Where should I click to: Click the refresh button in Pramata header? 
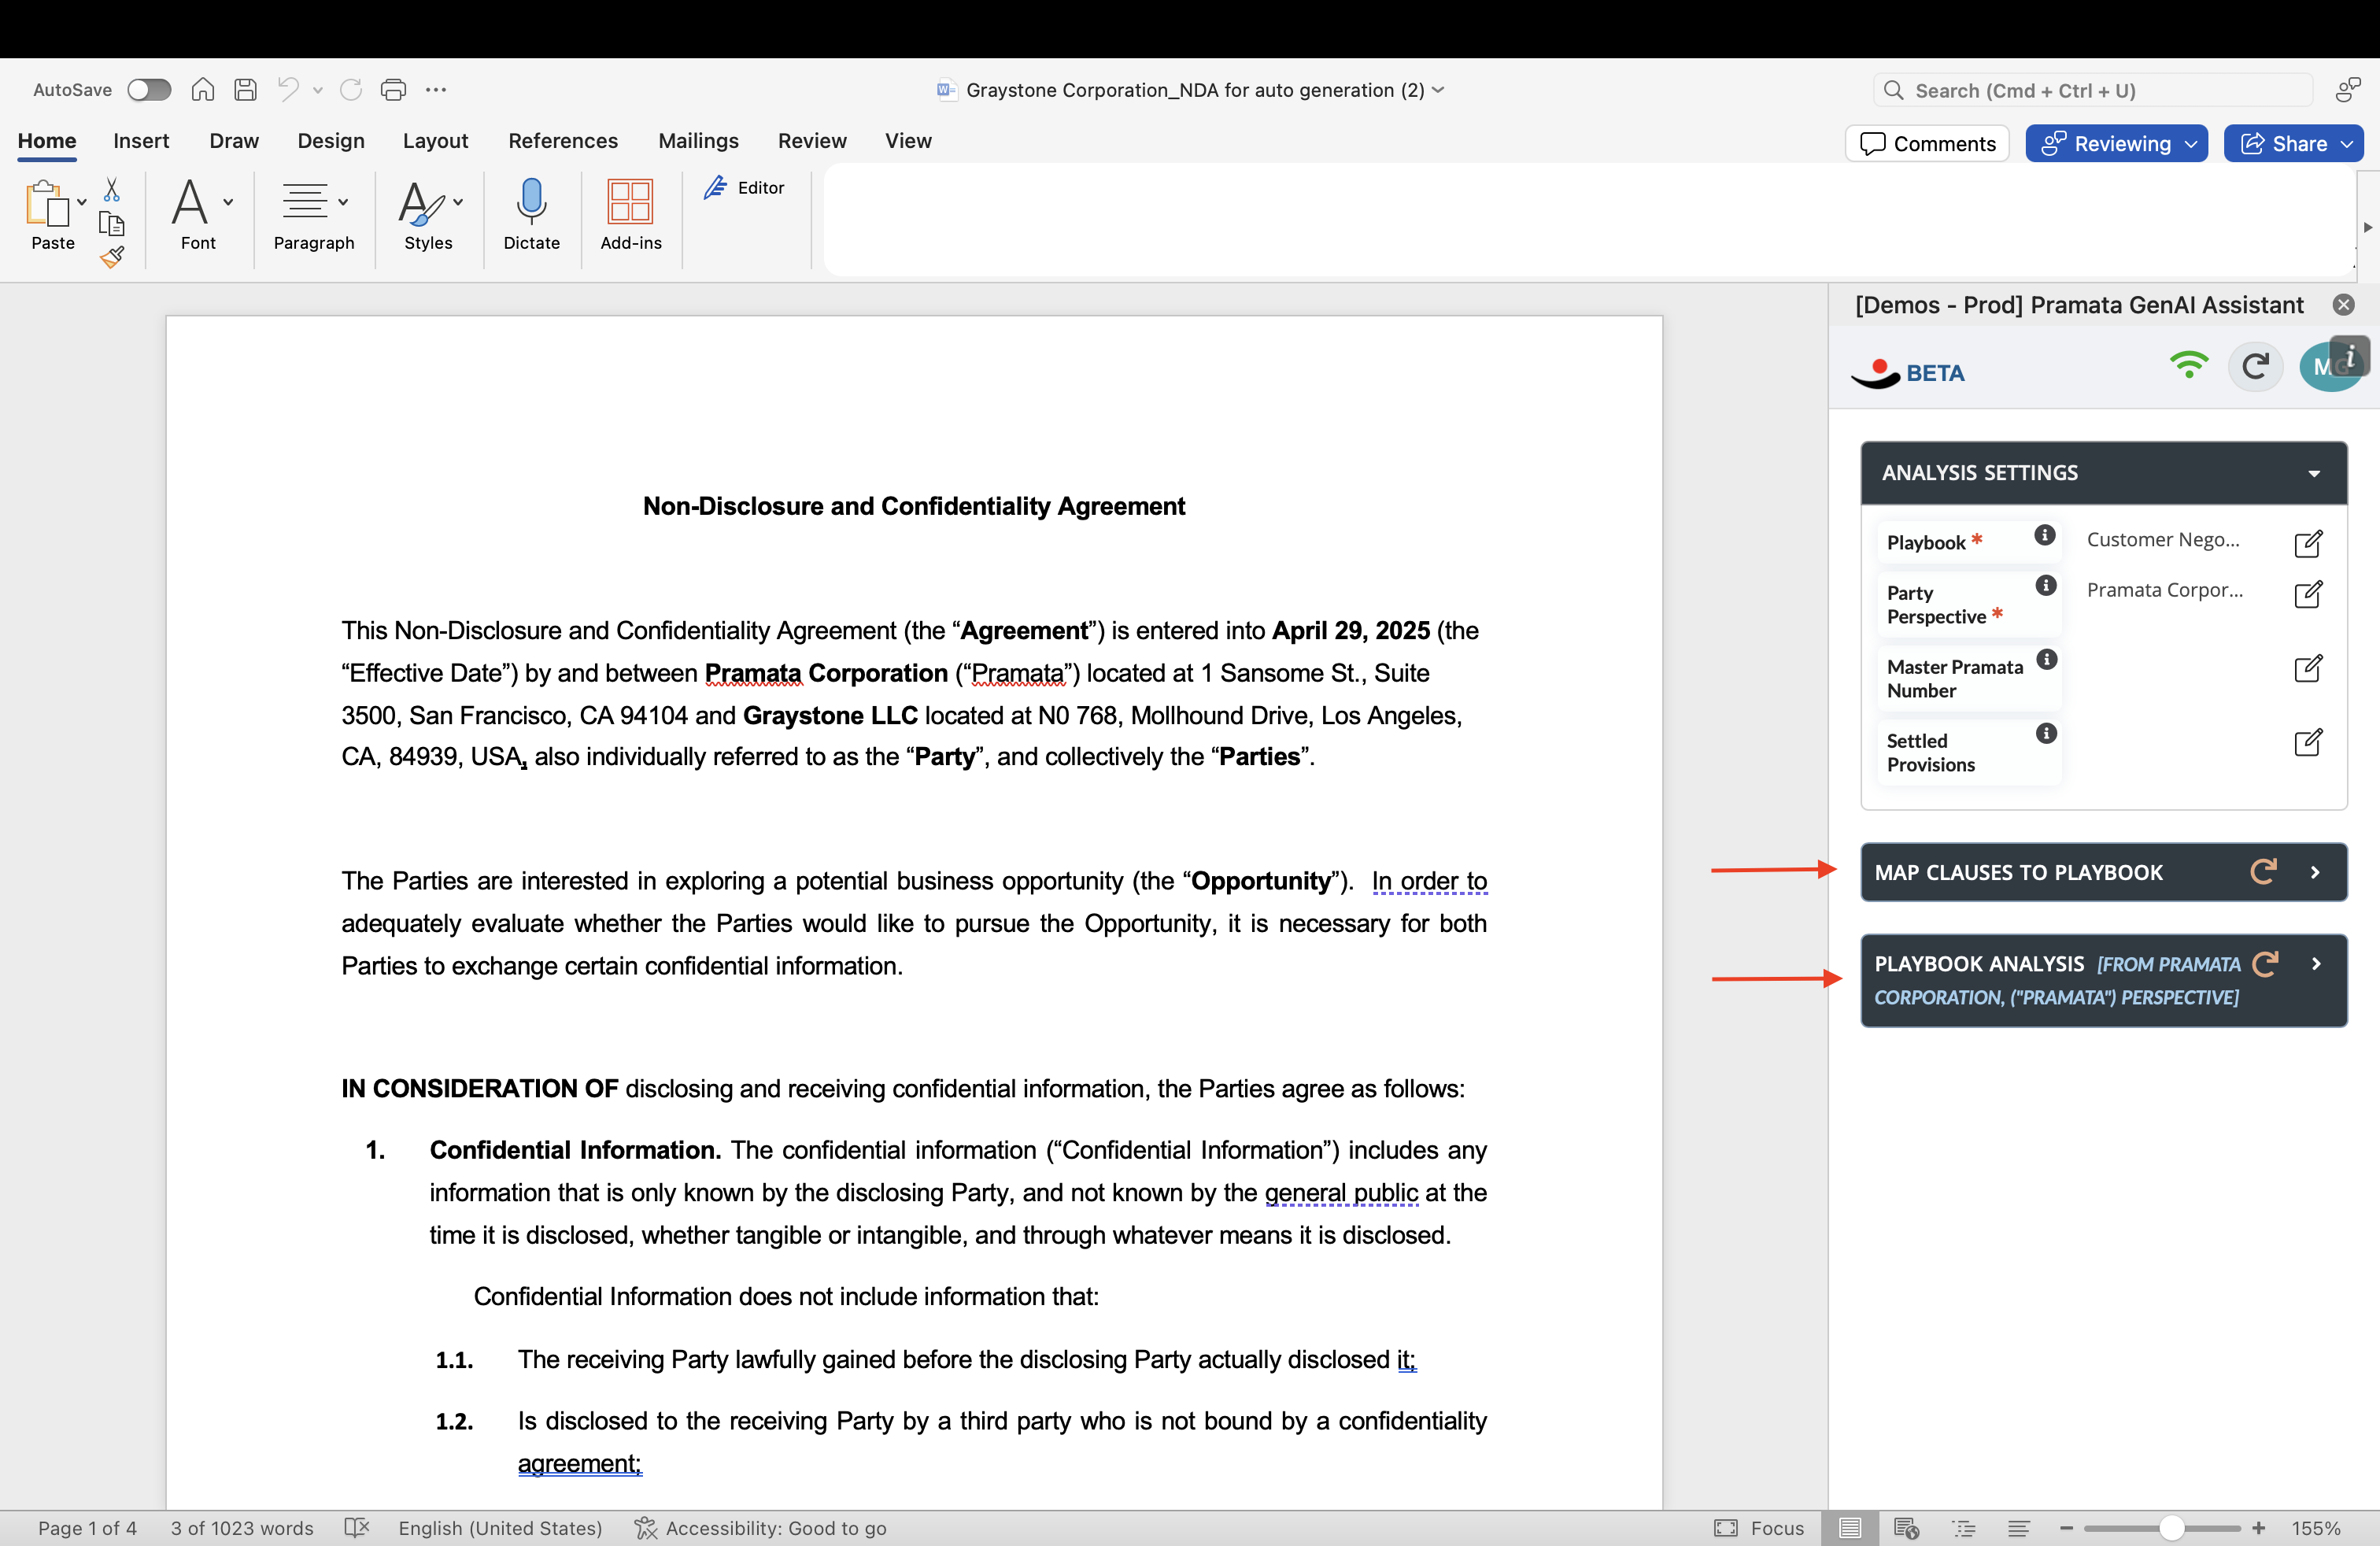point(2255,366)
